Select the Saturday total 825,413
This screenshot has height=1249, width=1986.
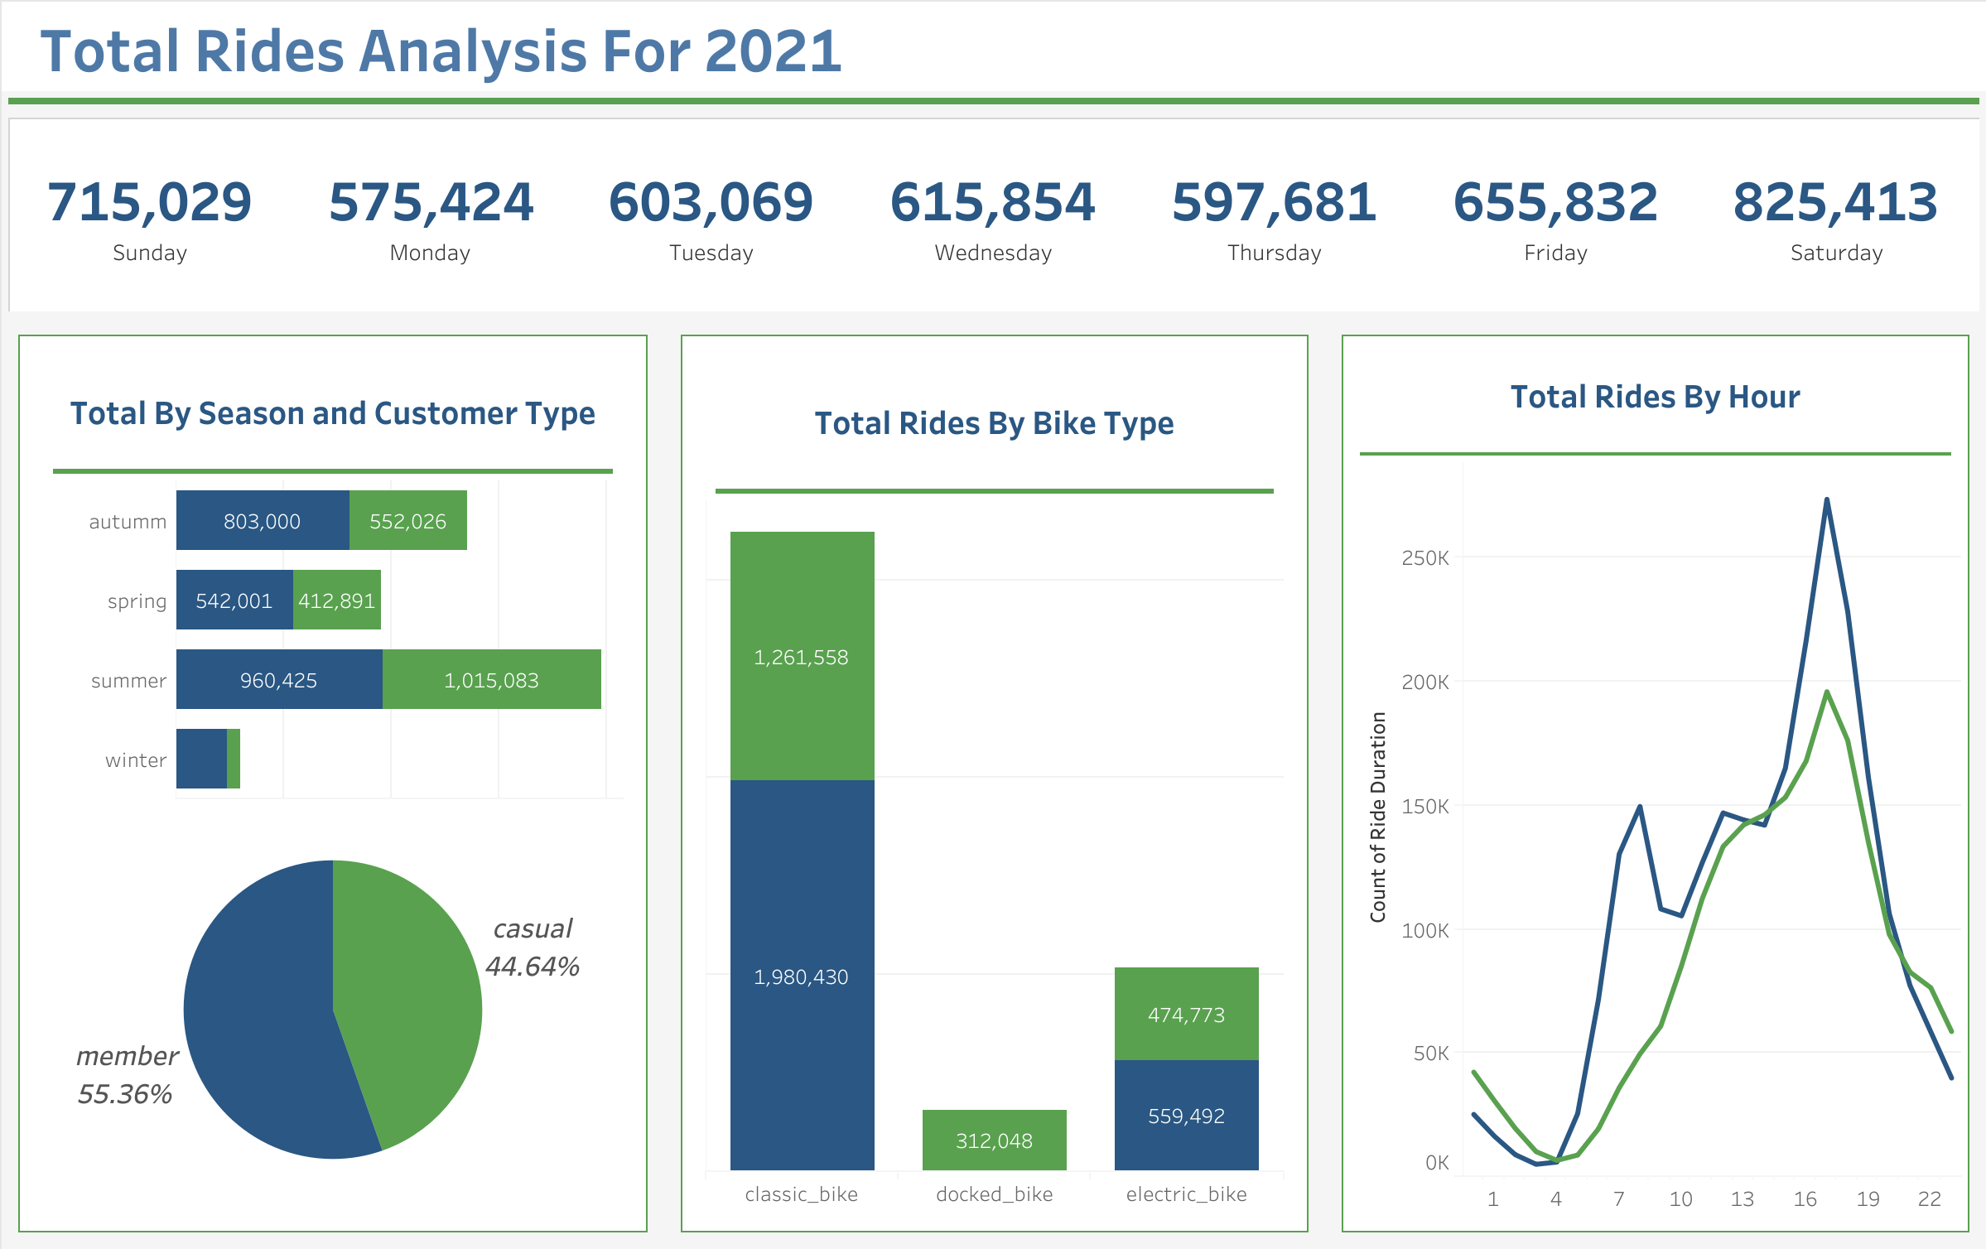point(1835,203)
